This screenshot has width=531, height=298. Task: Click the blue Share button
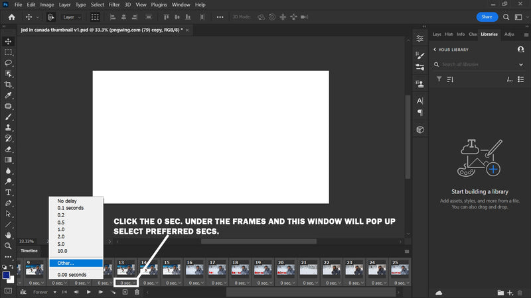[x=487, y=17]
